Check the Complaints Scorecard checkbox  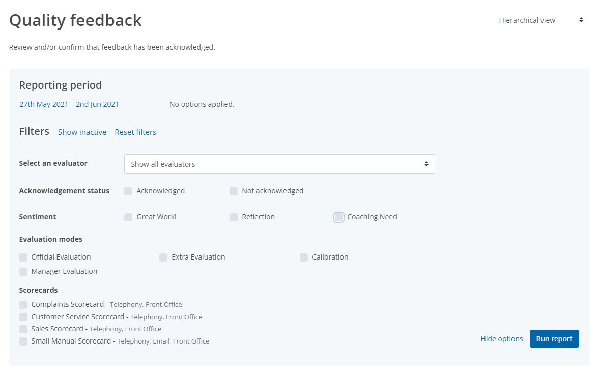(23, 304)
